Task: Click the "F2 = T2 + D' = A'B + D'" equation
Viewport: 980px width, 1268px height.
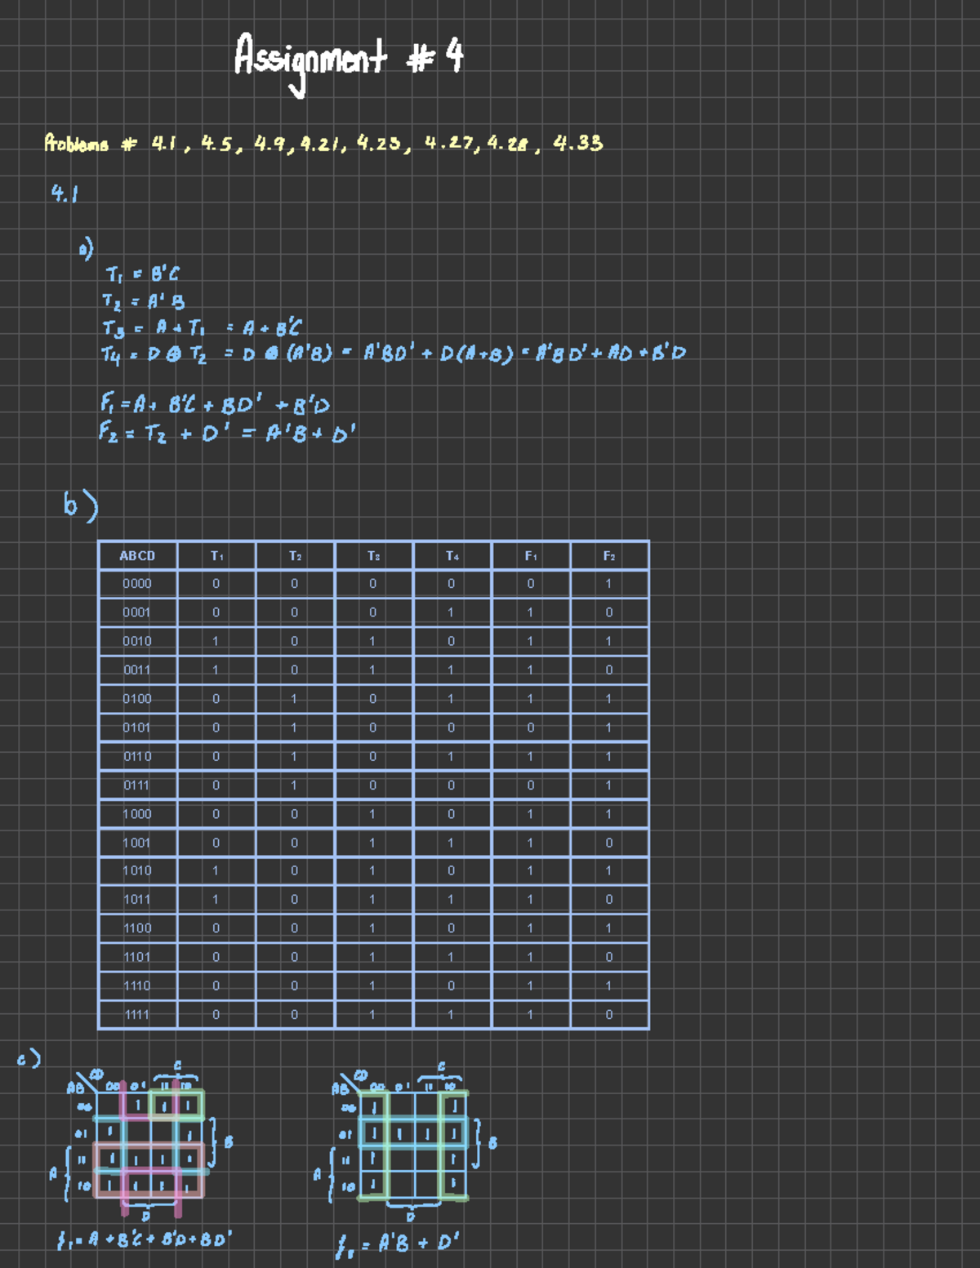Action: pos(227,431)
